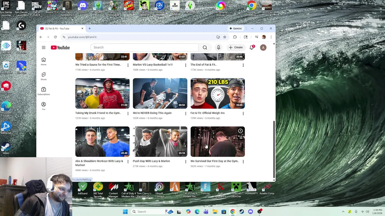
Task: Open Fortnite desktop shortcut
Action: 205,189
